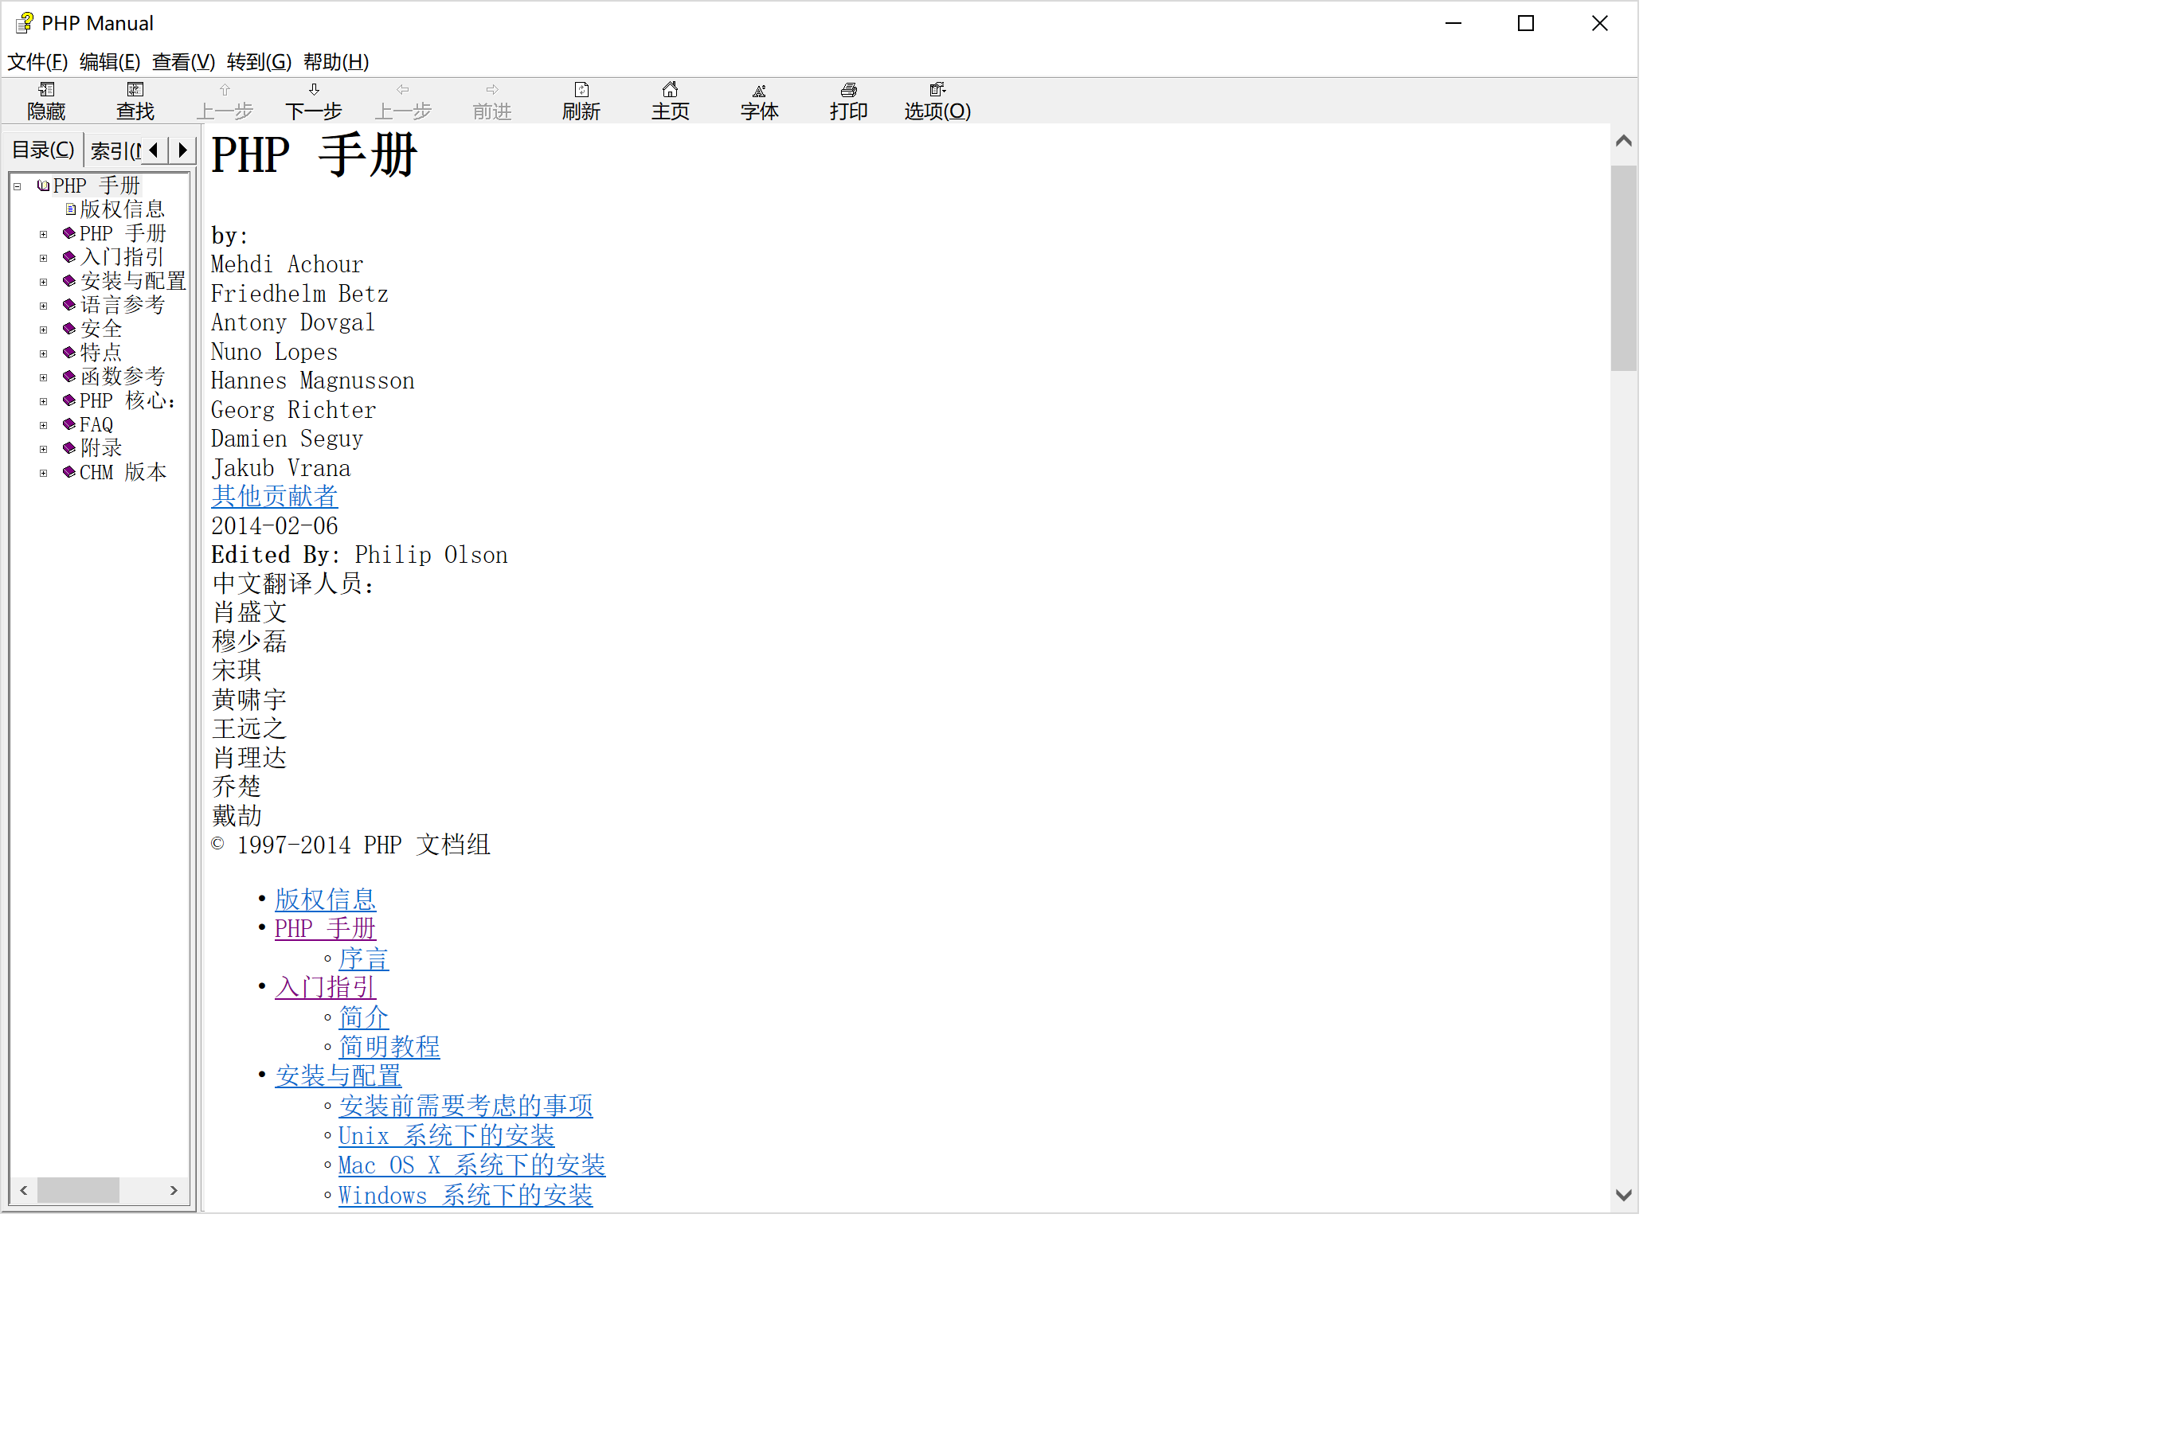
Task: Expand the 安装与配置 tree node
Action: [x=44, y=282]
